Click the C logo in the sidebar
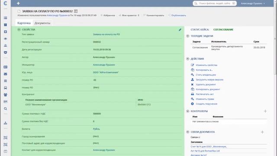Image resolution: width=277 pixels, height=156 pixels. coord(6,3)
